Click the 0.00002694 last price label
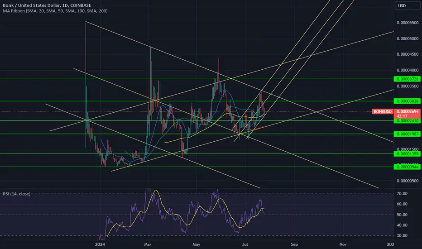This screenshot has height=249, width=422. click(x=408, y=111)
